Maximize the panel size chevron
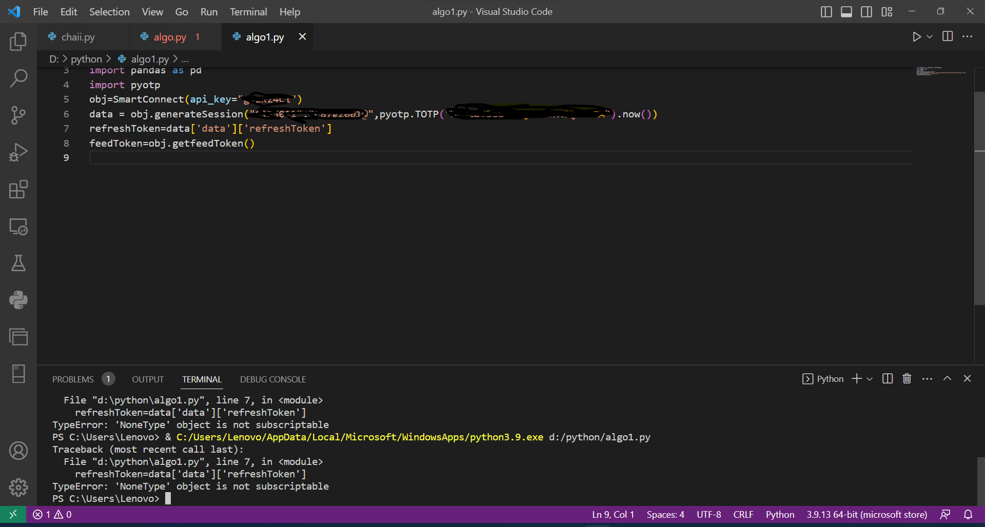The image size is (985, 527). point(947,378)
